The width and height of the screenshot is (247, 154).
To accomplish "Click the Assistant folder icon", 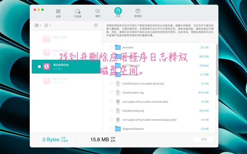I will pyautogui.click(x=118, y=47).
